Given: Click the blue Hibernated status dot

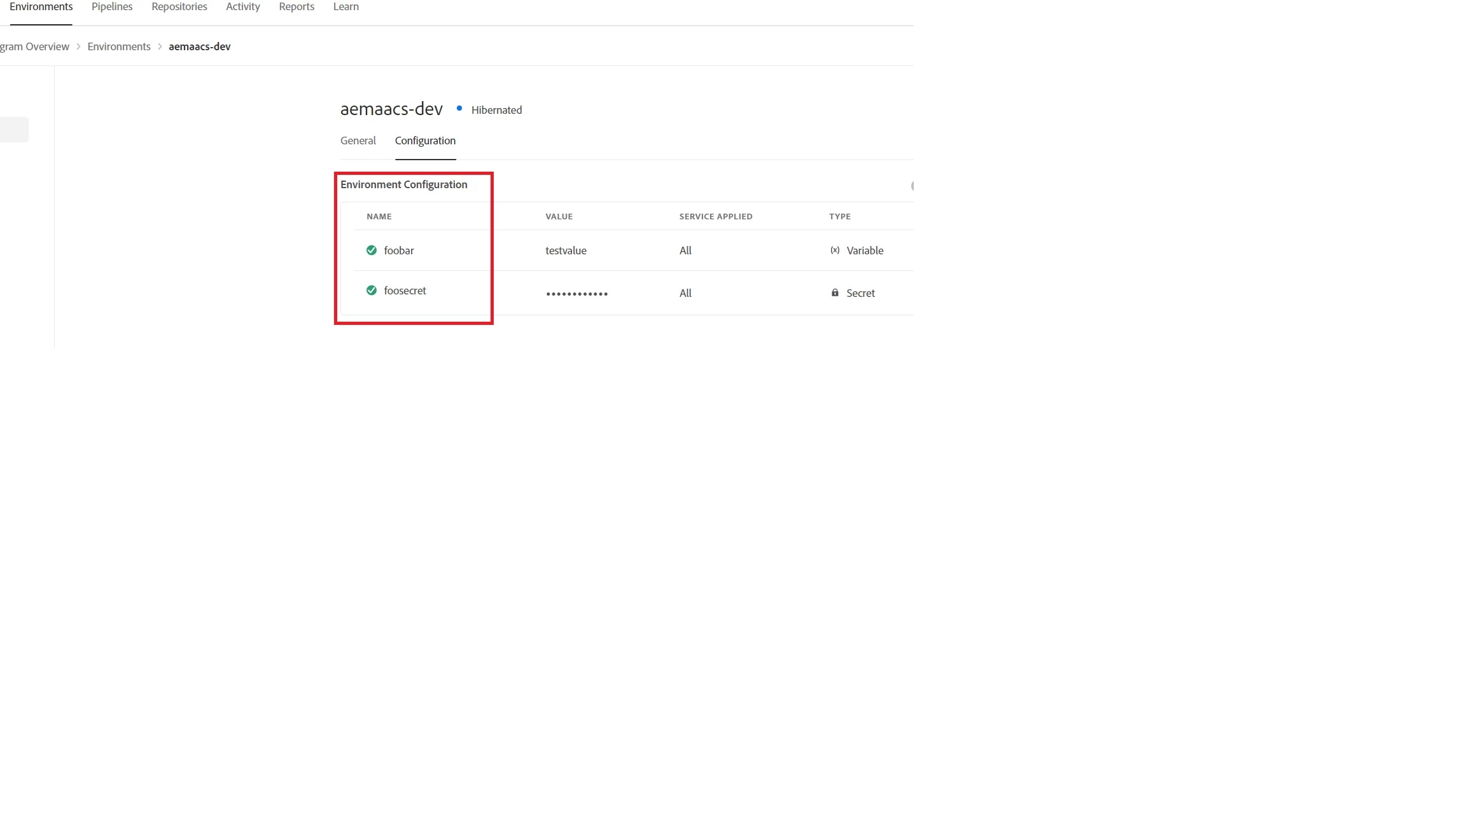Looking at the screenshot, I should 459,109.
